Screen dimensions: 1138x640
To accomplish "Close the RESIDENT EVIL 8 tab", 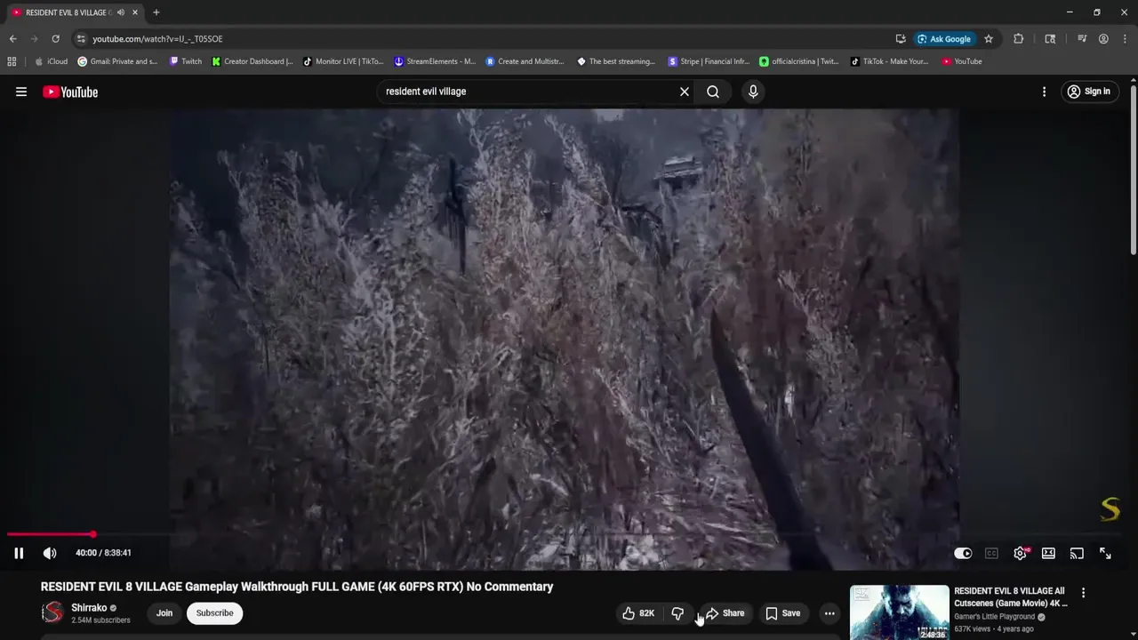I will 135,12.
